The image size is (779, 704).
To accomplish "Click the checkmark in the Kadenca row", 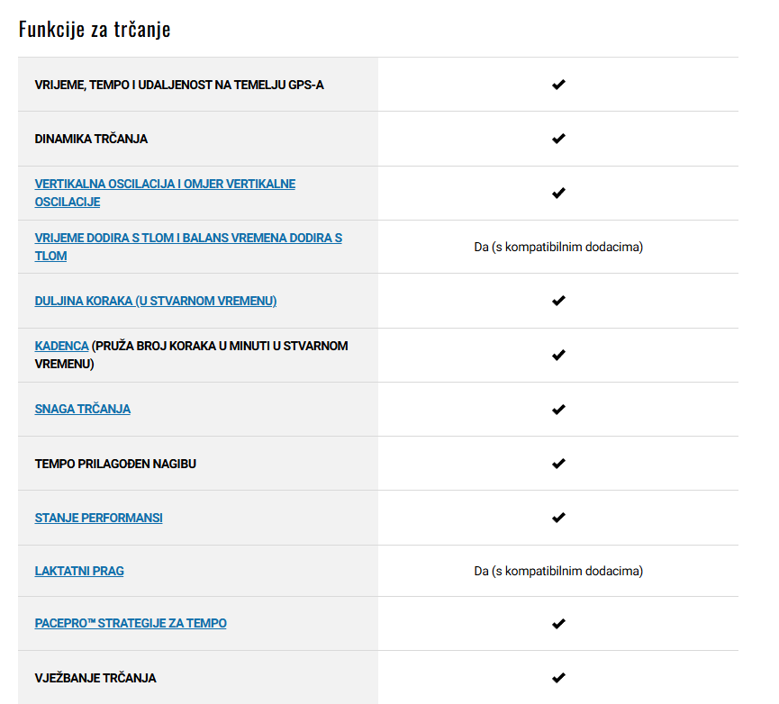I will [x=558, y=355].
